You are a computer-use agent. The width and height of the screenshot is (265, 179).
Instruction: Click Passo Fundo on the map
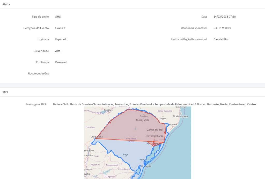click(x=143, y=120)
